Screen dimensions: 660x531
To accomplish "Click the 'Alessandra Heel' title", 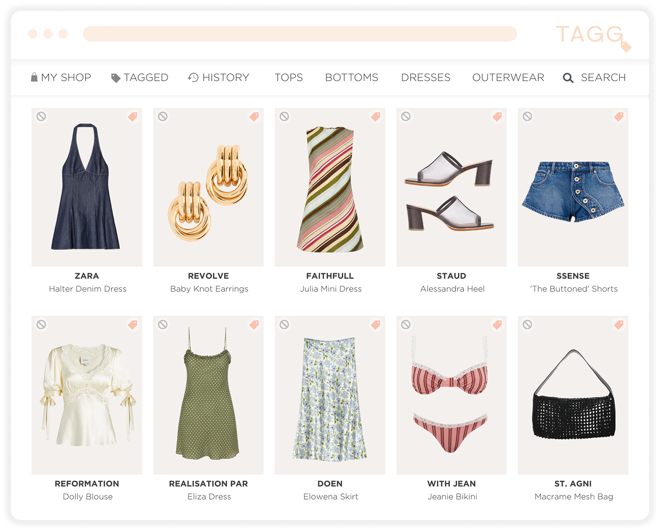I will 452,289.
